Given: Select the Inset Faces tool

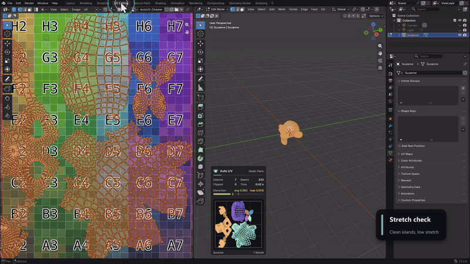Looking at the screenshot, I should coord(200,116).
